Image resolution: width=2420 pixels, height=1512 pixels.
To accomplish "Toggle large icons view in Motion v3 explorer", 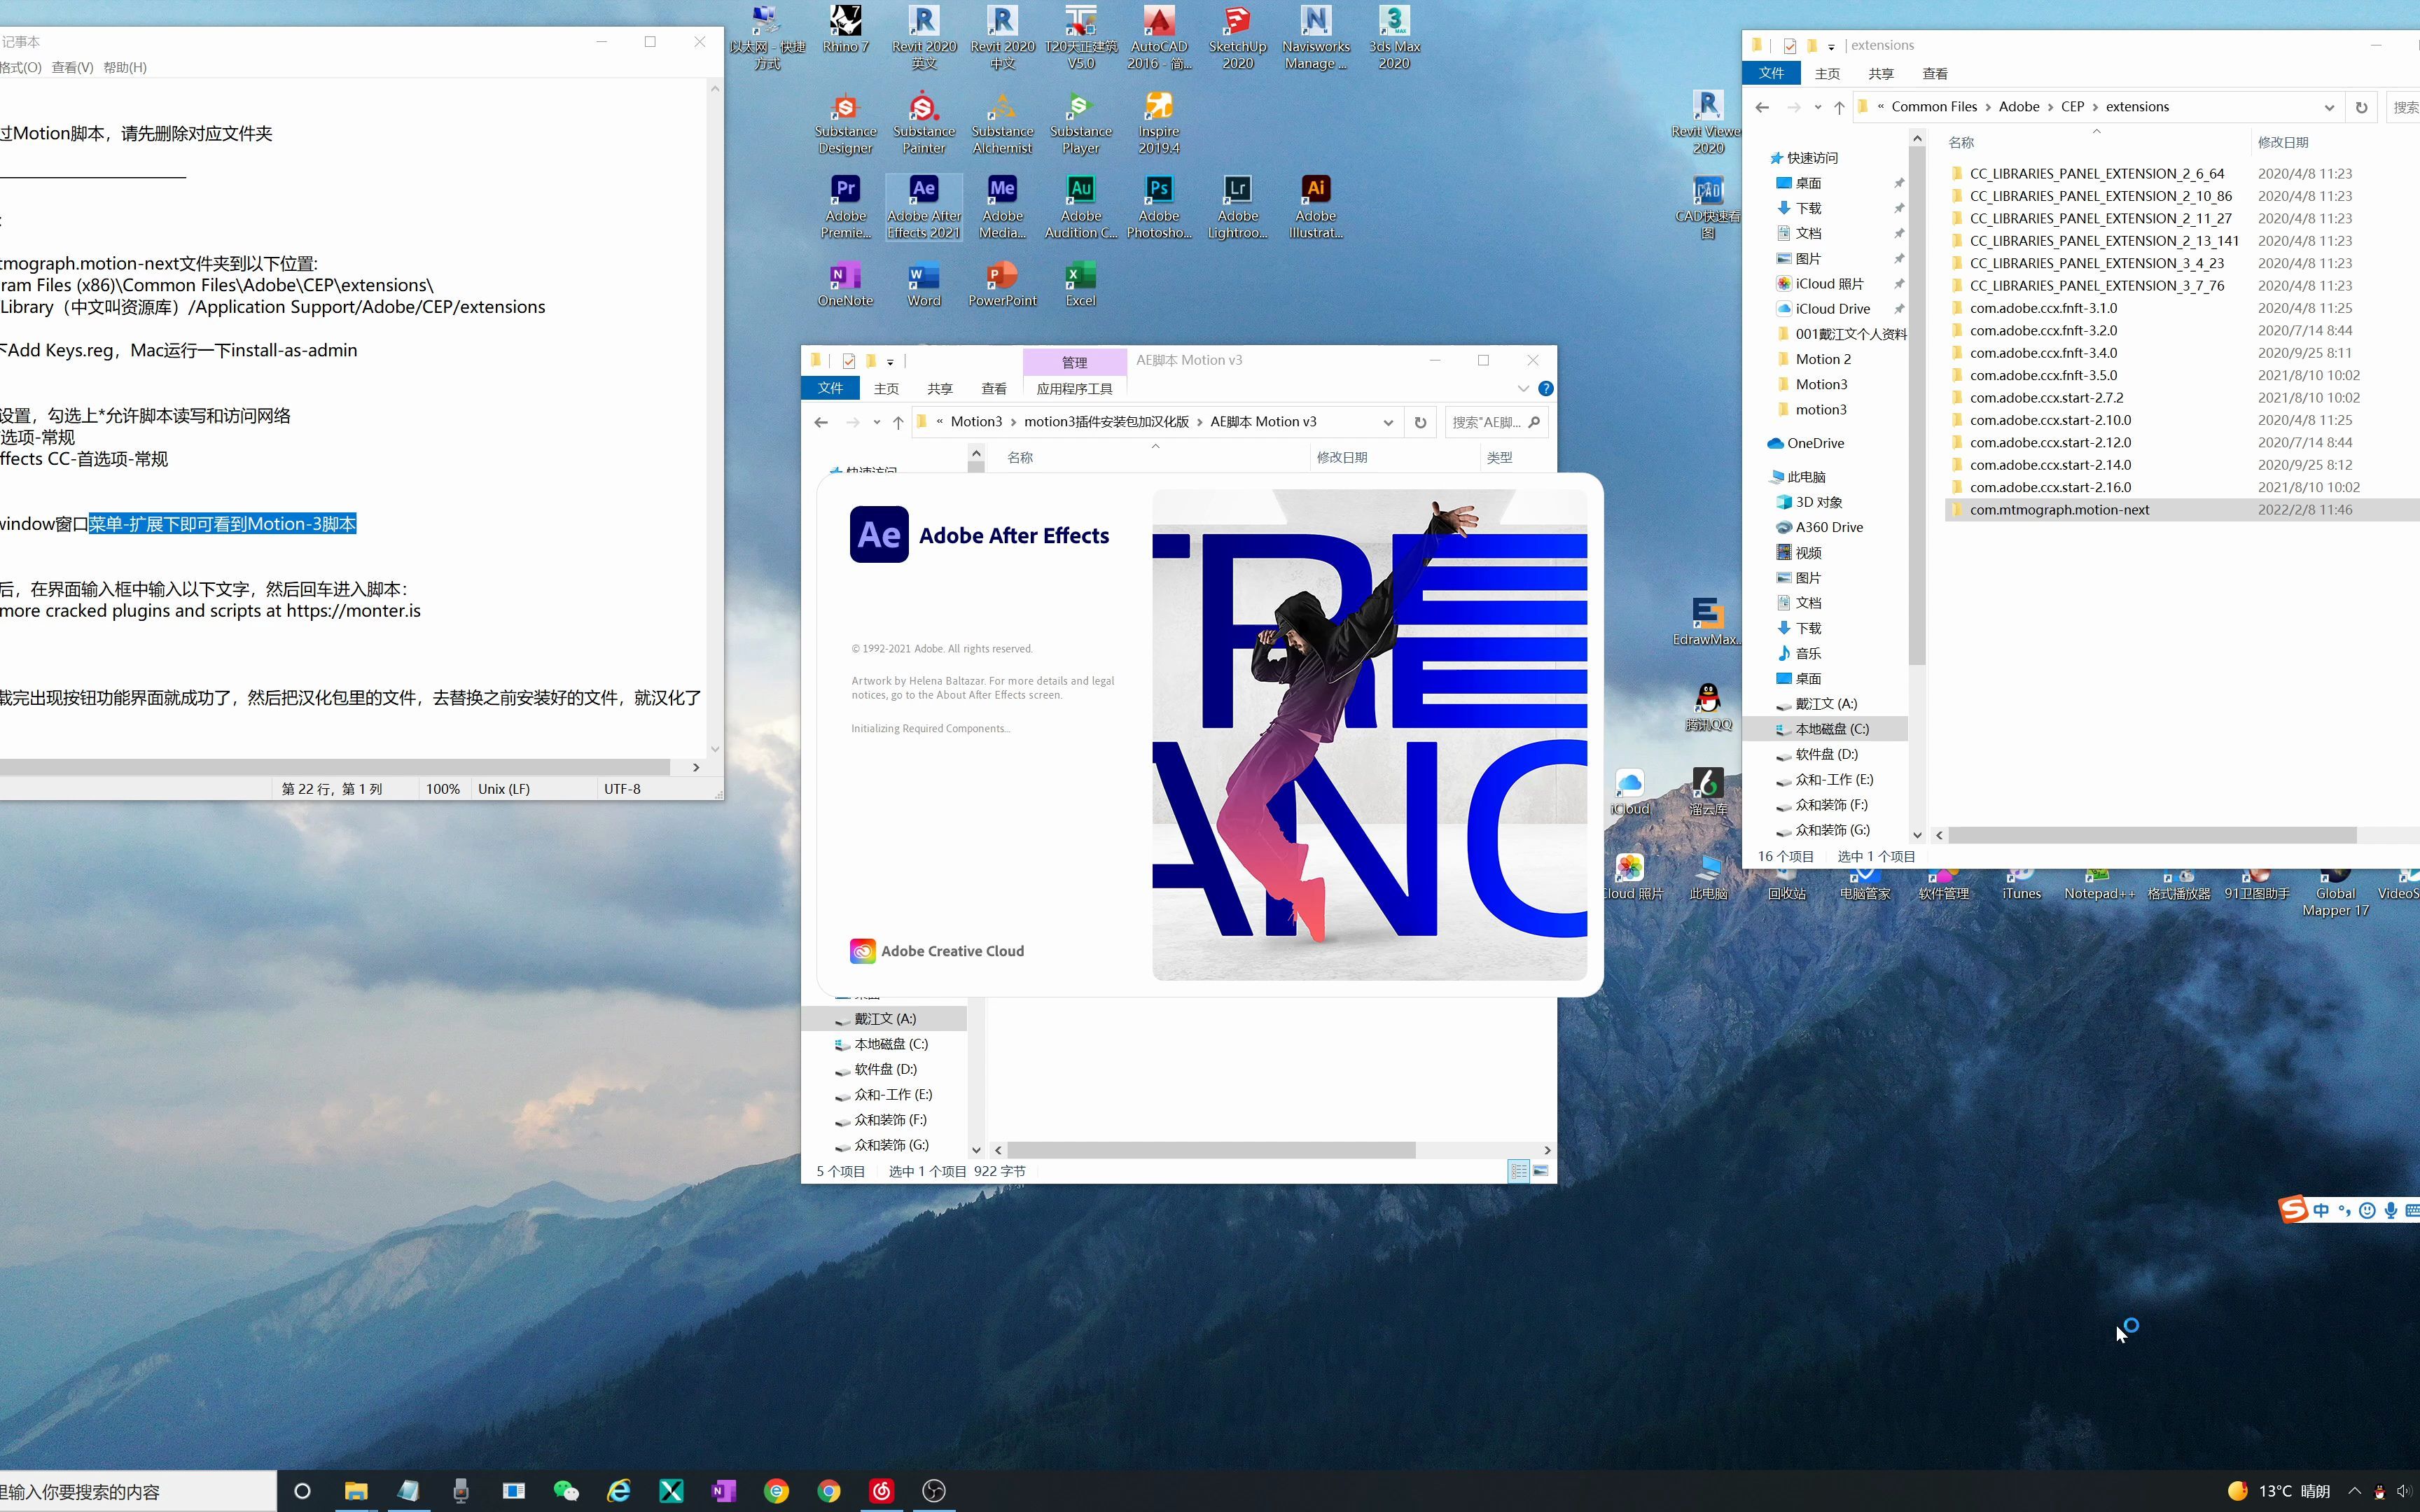I will point(1541,1171).
